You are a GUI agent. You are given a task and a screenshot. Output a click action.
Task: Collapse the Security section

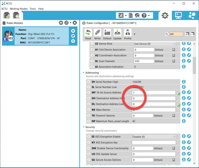click(83, 127)
